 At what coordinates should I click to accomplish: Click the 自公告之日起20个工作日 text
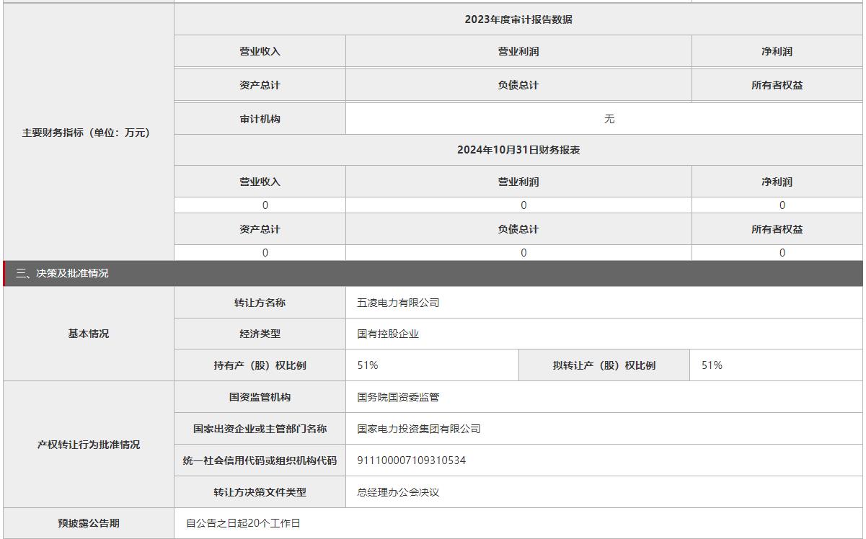pos(243,524)
